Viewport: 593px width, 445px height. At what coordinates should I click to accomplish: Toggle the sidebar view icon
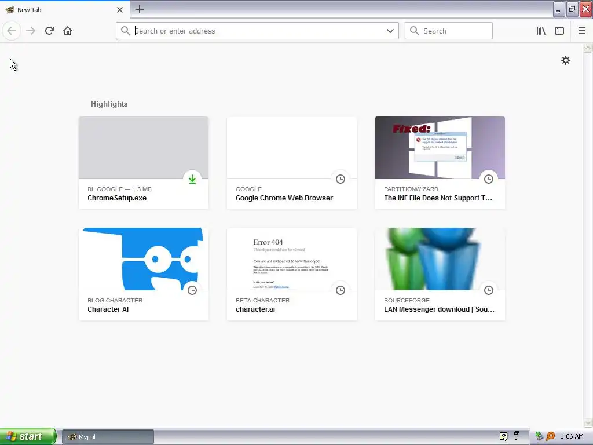(559, 31)
